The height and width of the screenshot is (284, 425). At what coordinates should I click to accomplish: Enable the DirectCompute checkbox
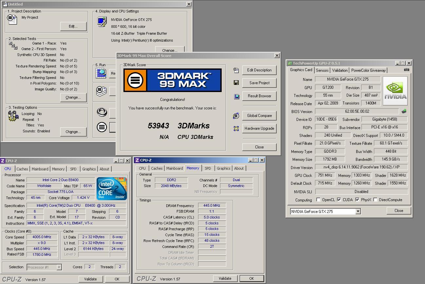point(376,199)
